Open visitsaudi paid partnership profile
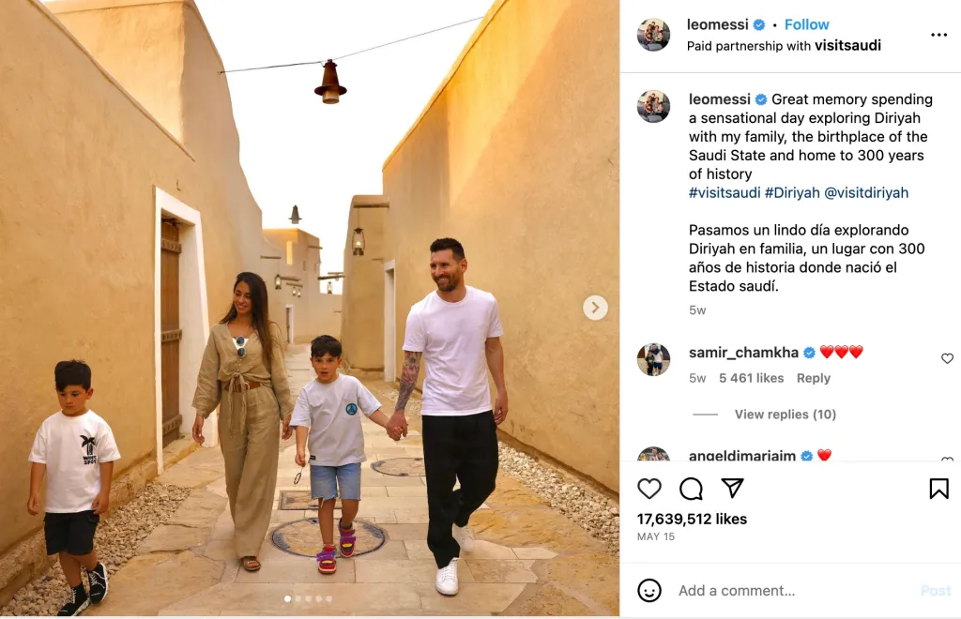 (x=847, y=45)
